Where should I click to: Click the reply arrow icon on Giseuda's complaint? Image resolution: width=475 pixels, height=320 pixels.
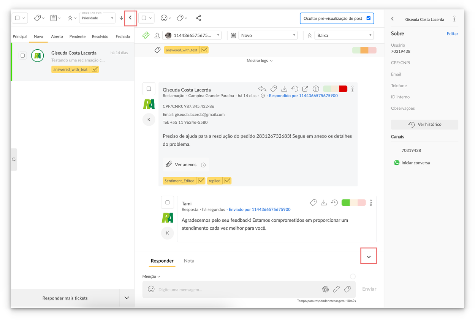coord(262,89)
